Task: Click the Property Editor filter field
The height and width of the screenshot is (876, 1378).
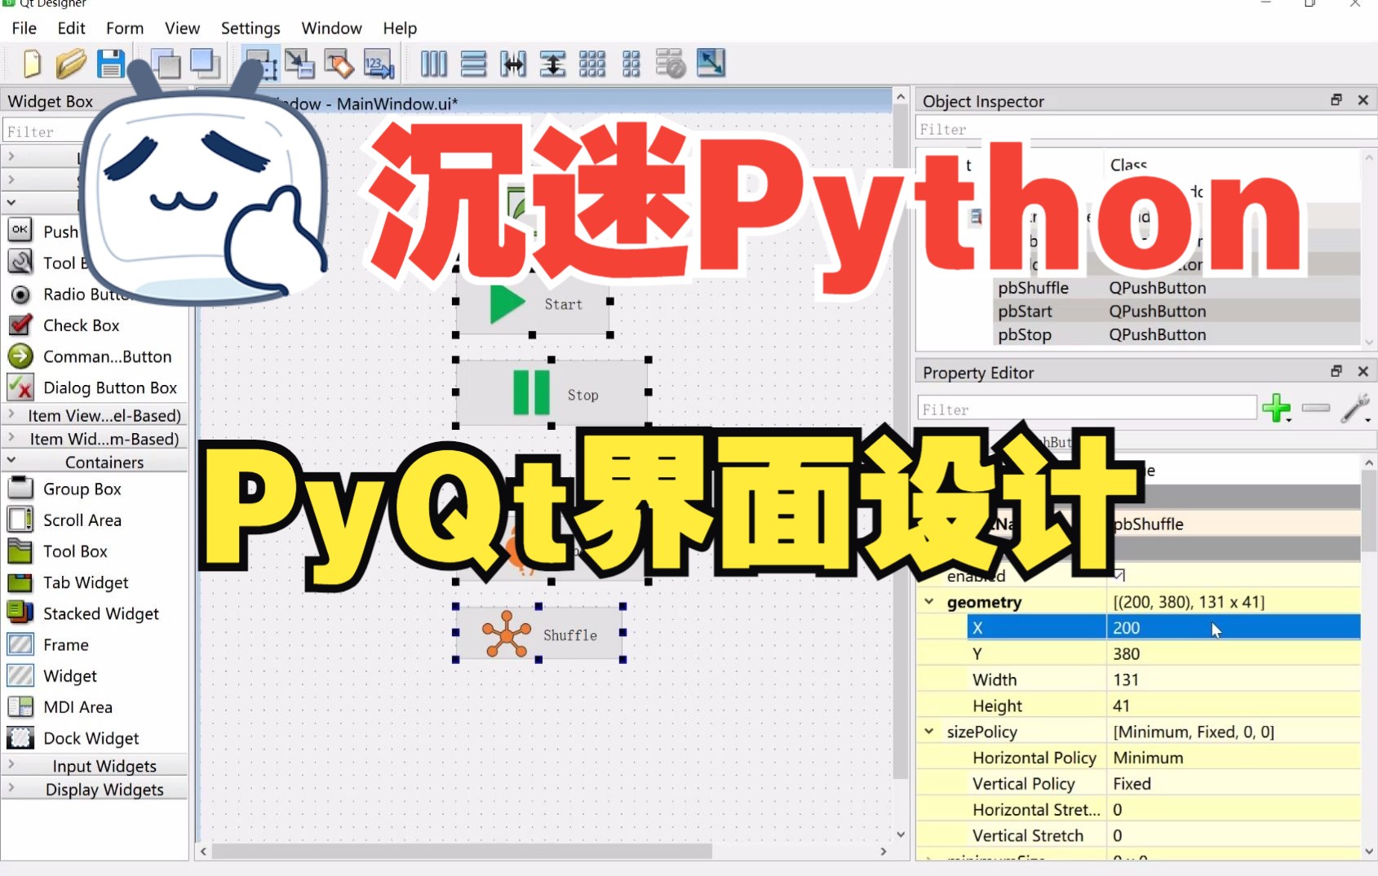Action: (x=1088, y=409)
